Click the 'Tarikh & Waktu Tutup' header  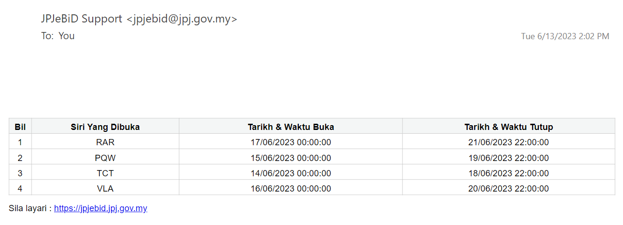click(509, 127)
